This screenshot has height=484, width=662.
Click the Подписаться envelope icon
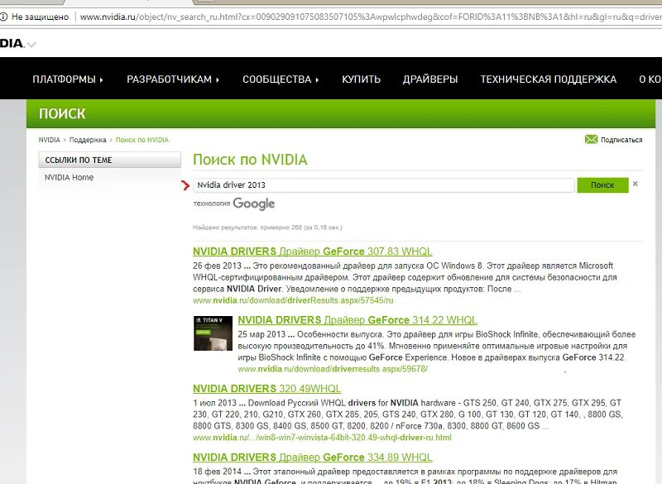point(591,139)
